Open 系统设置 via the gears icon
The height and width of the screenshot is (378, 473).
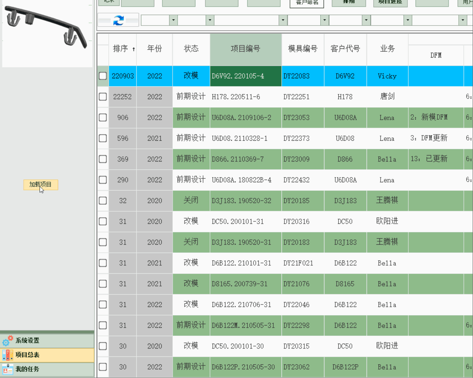click(7, 340)
